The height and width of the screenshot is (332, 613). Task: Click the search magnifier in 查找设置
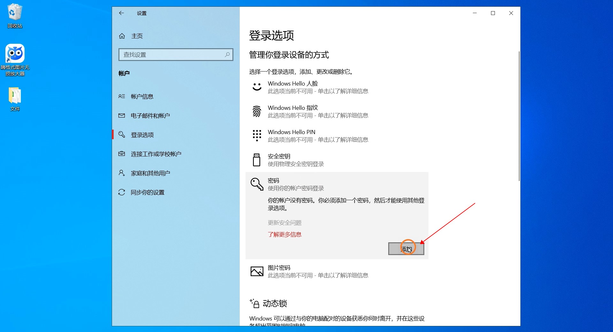coord(227,55)
